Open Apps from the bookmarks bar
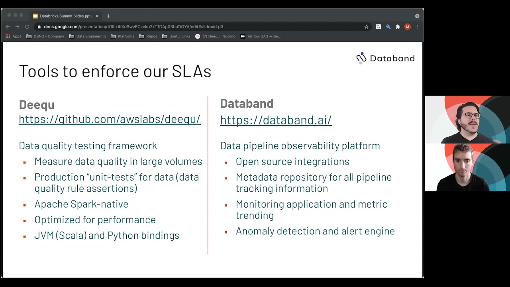510x287 pixels. 14,36
